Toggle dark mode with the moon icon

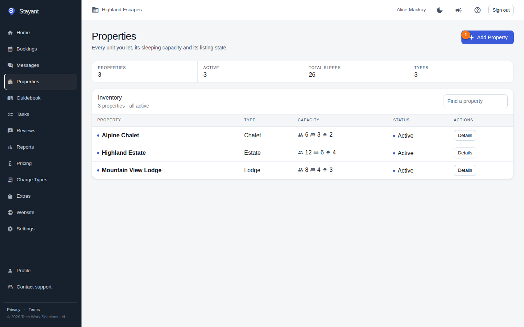[x=440, y=10]
